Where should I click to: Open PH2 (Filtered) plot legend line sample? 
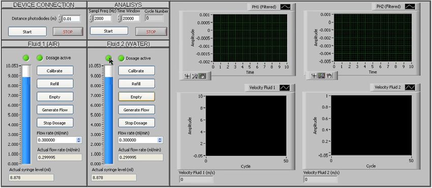tap(410, 7)
